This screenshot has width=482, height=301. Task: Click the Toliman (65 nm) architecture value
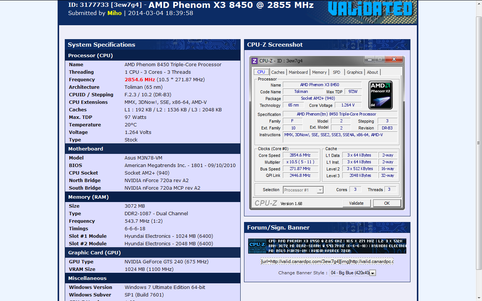[x=143, y=87]
